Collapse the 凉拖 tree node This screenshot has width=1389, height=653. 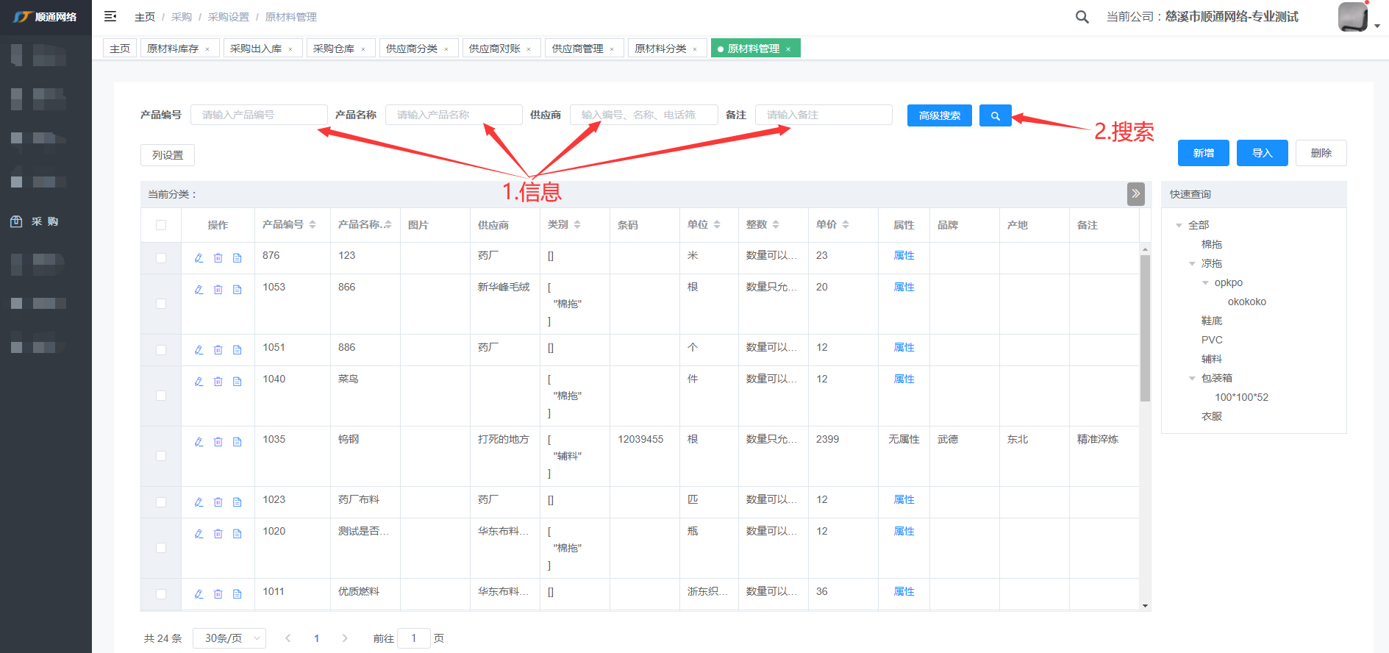click(x=1192, y=263)
